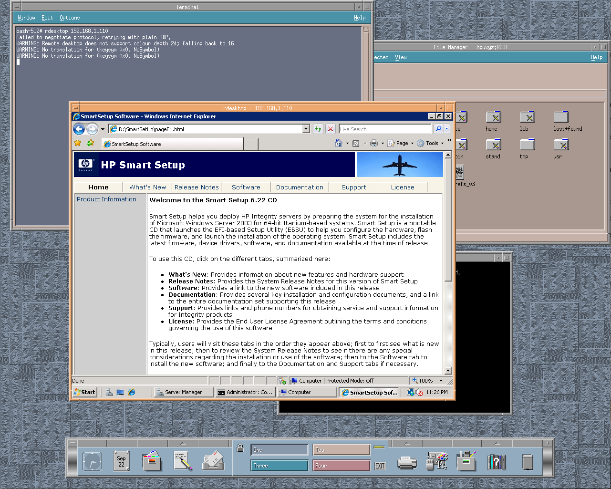Switch to workspace Three
Image resolution: width=611 pixels, height=489 pixels.
(279, 465)
